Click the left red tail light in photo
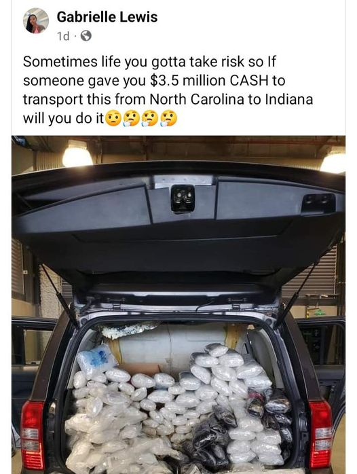The height and width of the screenshot is (474, 357). click(32, 435)
